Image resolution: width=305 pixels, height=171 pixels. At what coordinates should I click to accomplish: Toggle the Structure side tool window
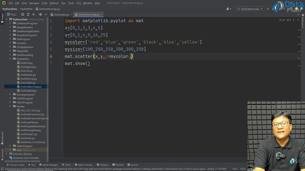[2, 154]
